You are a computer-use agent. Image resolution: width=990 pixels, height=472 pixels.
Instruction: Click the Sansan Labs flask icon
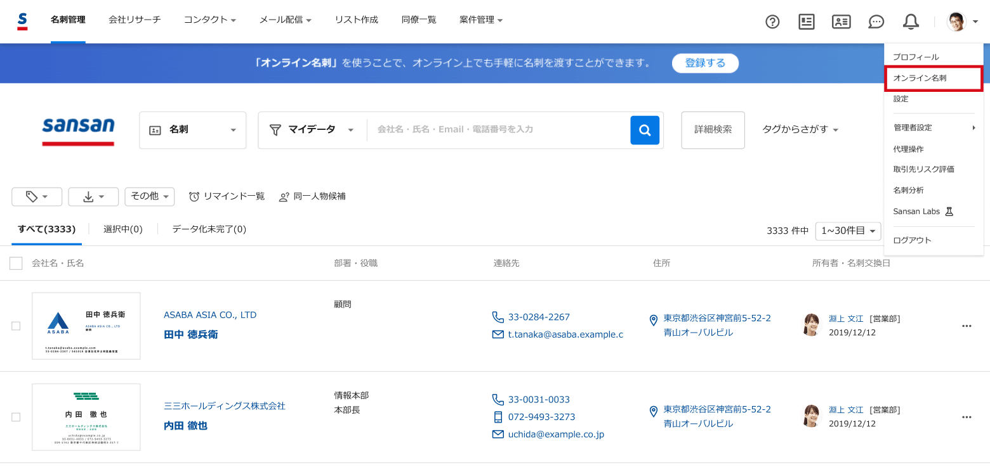click(x=949, y=212)
